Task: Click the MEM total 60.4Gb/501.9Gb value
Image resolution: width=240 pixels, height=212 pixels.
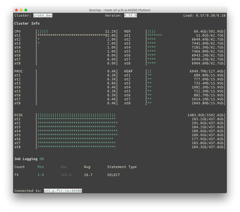Action: point(210,31)
